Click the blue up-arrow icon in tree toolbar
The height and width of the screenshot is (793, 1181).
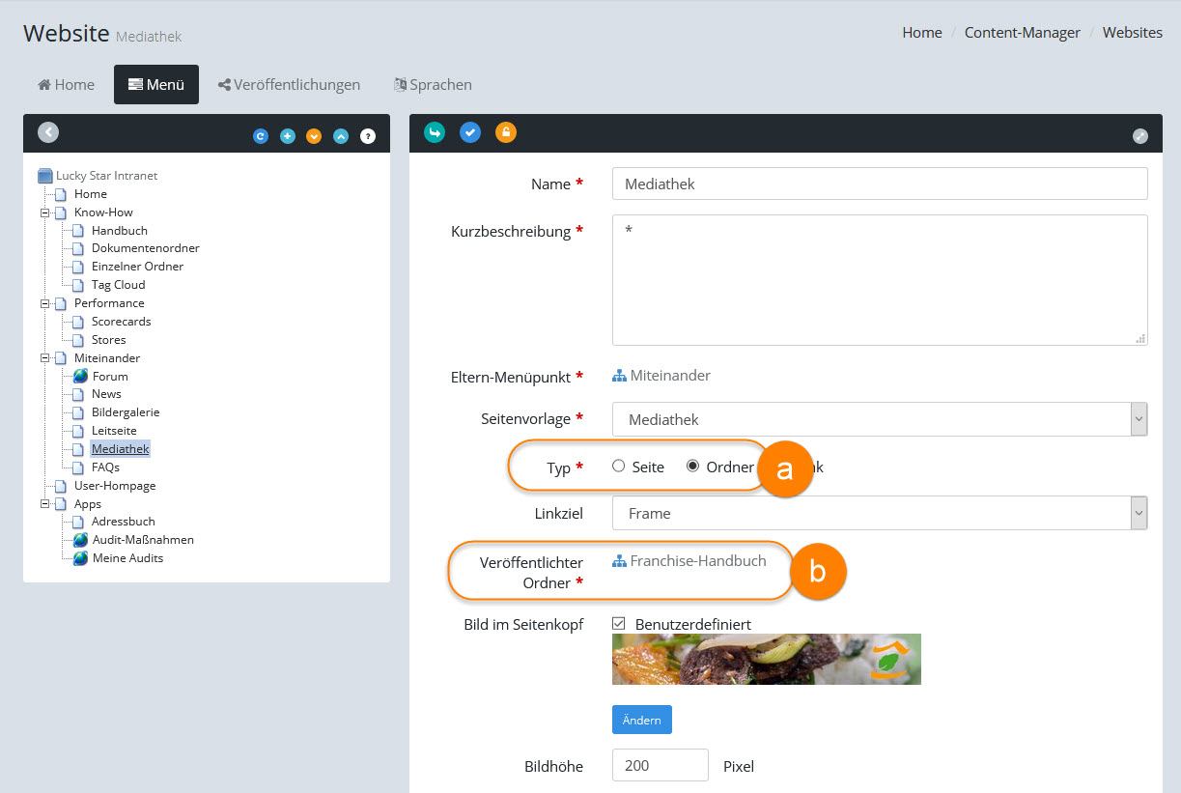point(340,136)
